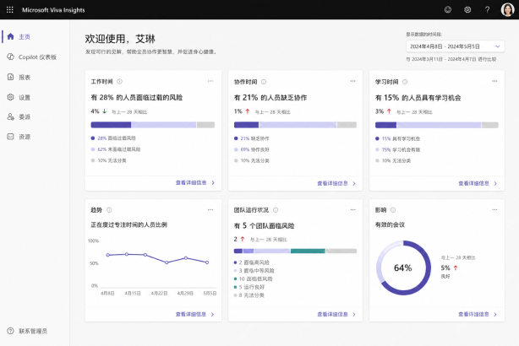Click the 4月8日 data point on trend line

[108, 255]
